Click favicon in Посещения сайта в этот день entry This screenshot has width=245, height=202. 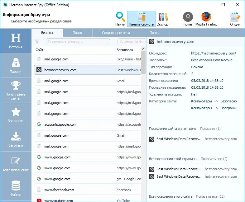tap(152, 139)
